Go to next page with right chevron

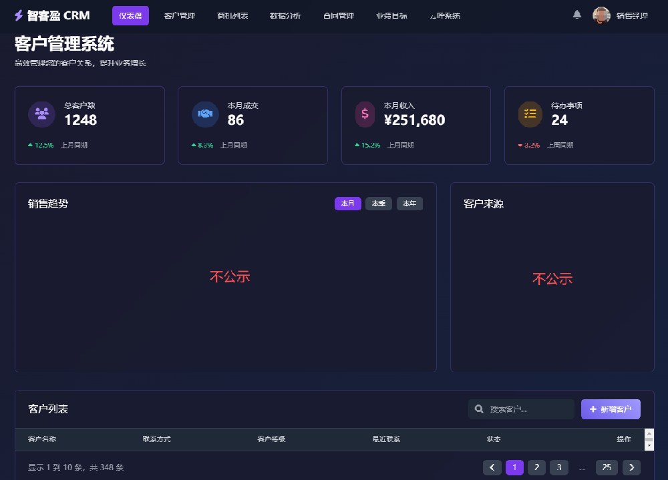(x=631, y=467)
